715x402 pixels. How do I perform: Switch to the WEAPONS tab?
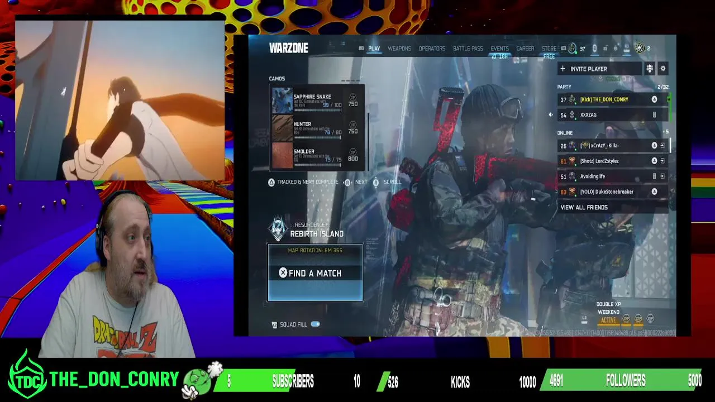click(399, 49)
